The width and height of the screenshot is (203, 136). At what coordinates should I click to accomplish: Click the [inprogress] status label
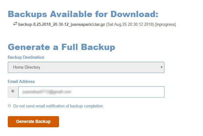click(165, 24)
